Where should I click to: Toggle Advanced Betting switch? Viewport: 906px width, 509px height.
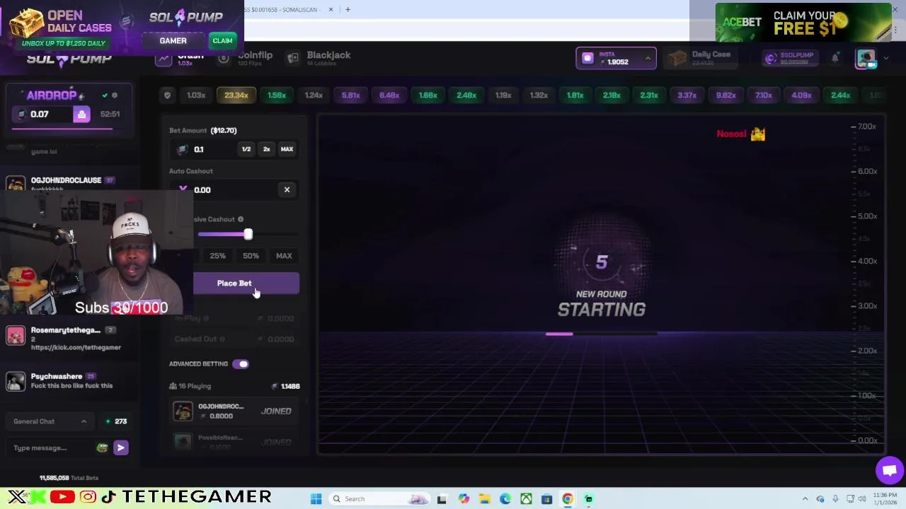point(241,364)
